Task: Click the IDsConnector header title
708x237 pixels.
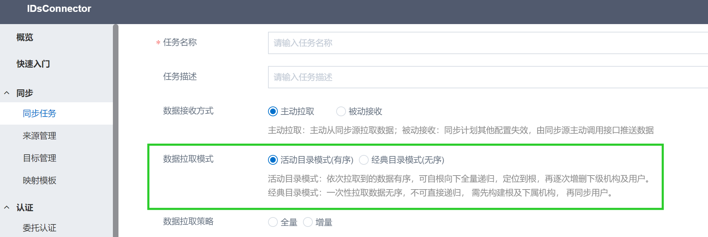Action: click(x=59, y=9)
